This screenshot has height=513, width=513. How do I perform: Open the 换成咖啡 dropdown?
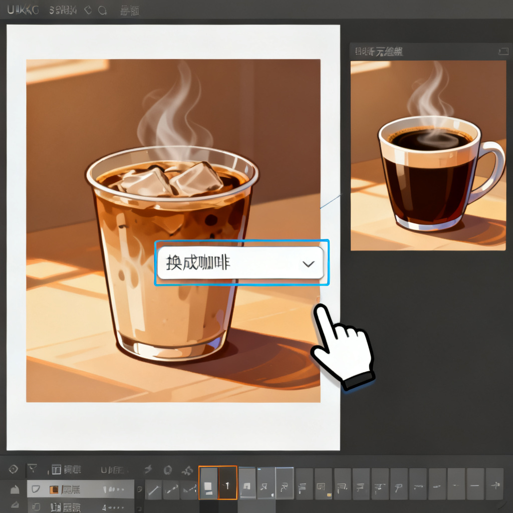point(240,263)
